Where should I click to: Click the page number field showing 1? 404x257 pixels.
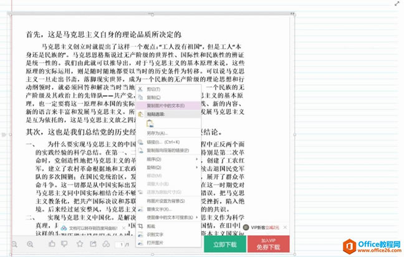pyautogui.click(x=122, y=245)
